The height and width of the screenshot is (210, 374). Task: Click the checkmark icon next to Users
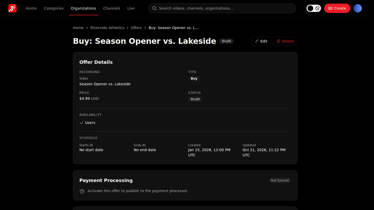tap(82, 123)
